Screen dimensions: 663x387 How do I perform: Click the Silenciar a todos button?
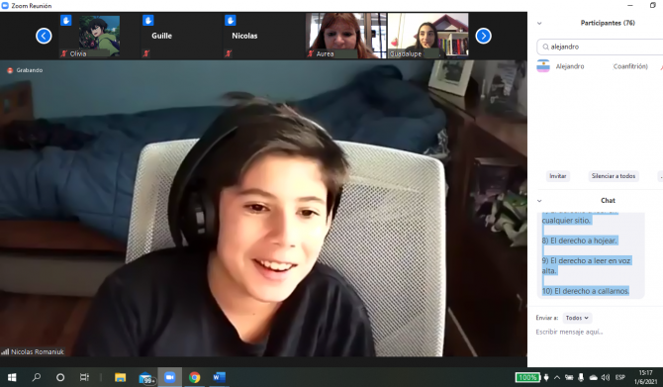point(614,176)
